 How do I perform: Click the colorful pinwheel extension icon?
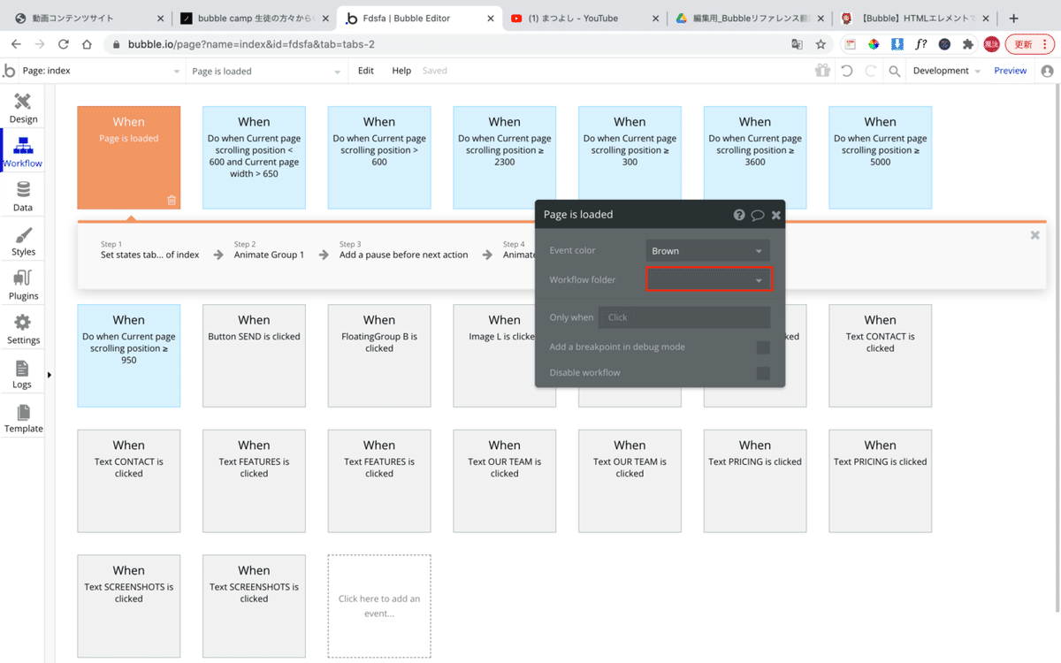tap(874, 44)
